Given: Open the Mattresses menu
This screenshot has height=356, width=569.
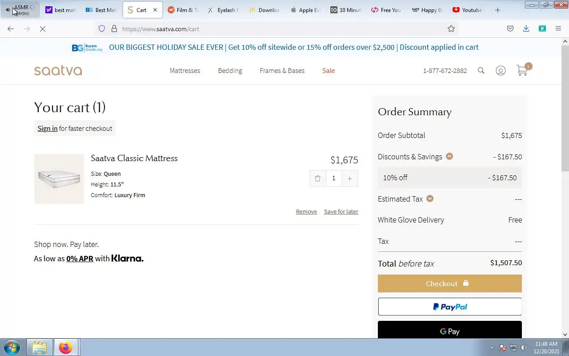Looking at the screenshot, I should pos(185,70).
